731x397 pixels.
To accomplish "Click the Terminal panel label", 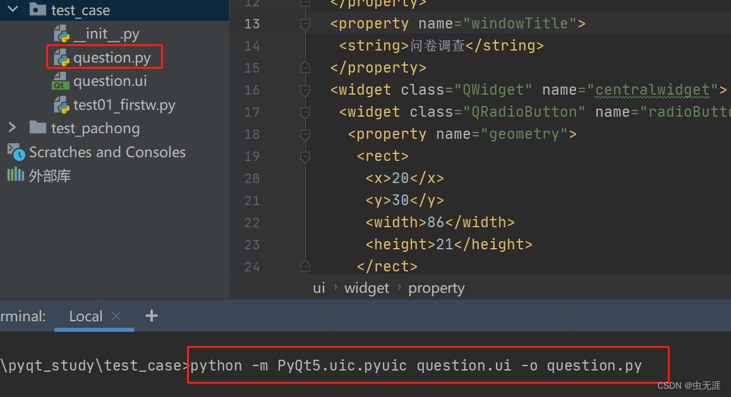I will pos(23,316).
